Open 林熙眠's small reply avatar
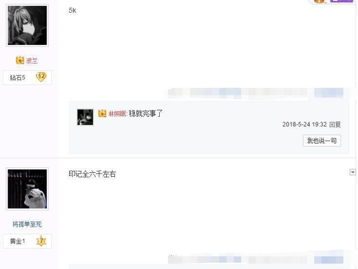Screen dimensions: 358x269 [x=85, y=117]
